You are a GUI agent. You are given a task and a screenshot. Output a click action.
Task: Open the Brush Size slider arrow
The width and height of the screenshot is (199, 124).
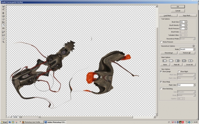(186, 22)
